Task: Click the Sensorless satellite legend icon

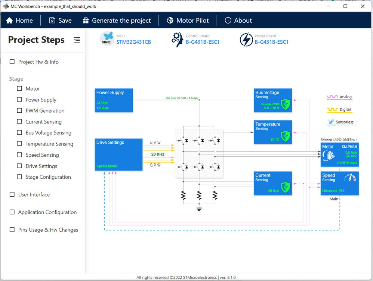Action: pyautogui.click(x=331, y=122)
